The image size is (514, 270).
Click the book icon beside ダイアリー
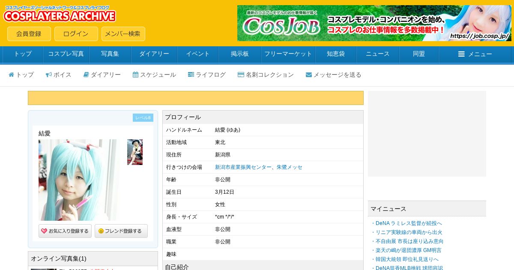coord(86,75)
